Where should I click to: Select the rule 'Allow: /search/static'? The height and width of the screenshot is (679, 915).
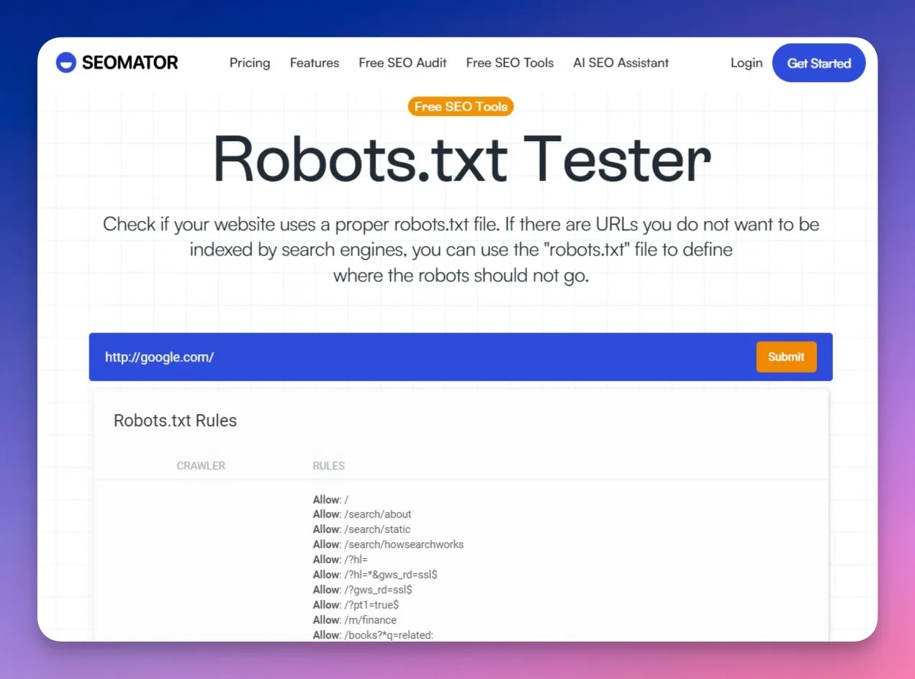pos(361,529)
